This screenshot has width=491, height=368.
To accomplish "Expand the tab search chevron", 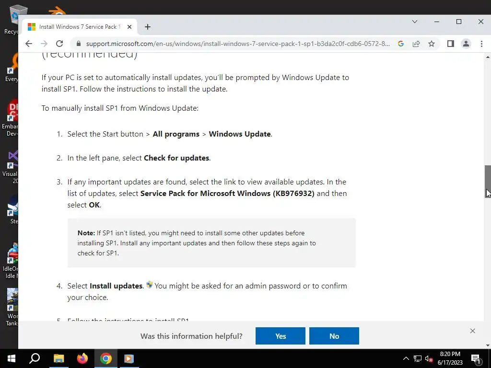I will pyautogui.click(x=415, y=22).
